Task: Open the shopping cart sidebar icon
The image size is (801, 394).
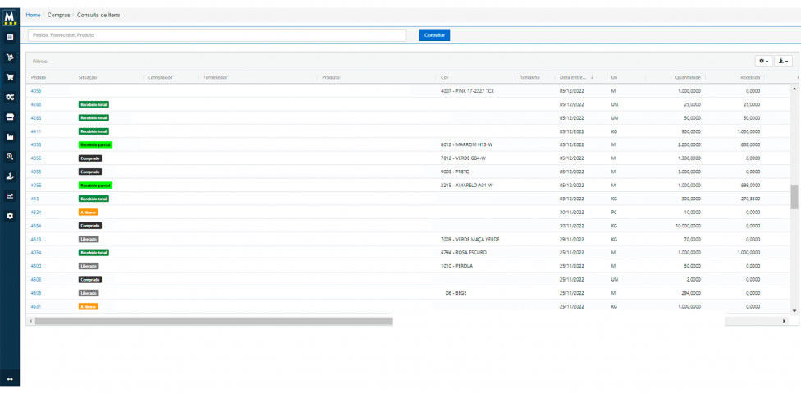Action: click(10, 77)
